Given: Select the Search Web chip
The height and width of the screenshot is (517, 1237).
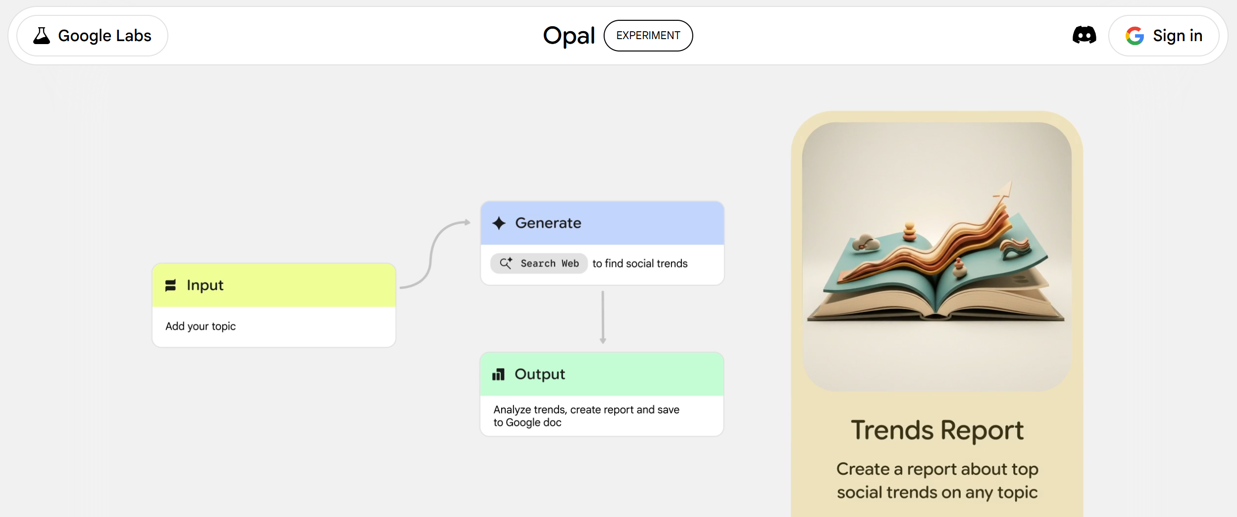Looking at the screenshot, I should 539,263.
